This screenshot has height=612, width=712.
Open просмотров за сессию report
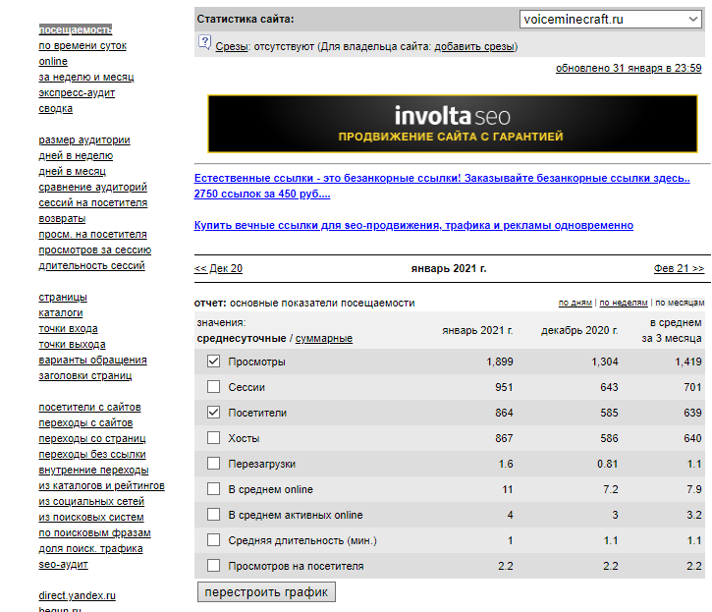tap(95, 250)
